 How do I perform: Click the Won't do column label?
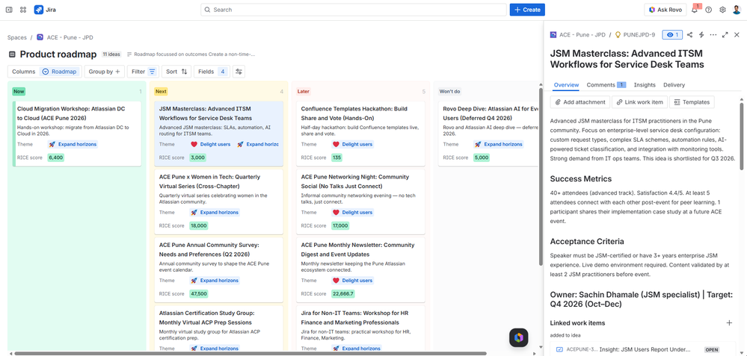click(x=449, y=91)
